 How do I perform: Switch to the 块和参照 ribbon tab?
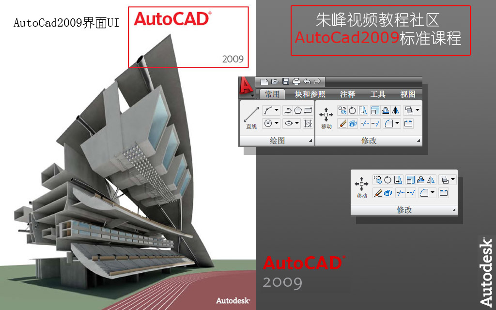(310, 94)
